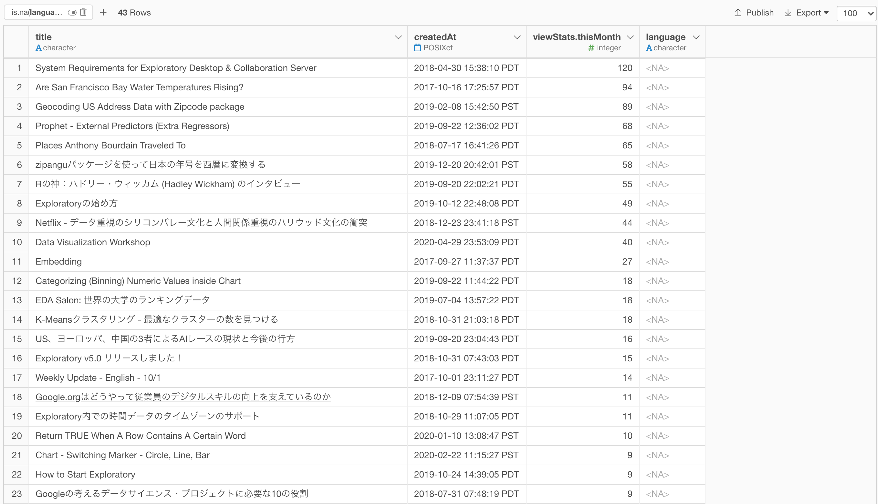Click the Publish upload arrow icon

click(738, 13)
